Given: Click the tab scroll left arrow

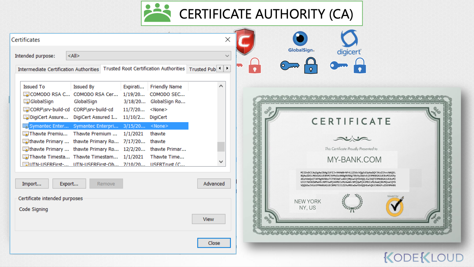Looking at the screenshot, I should point(220,68).
